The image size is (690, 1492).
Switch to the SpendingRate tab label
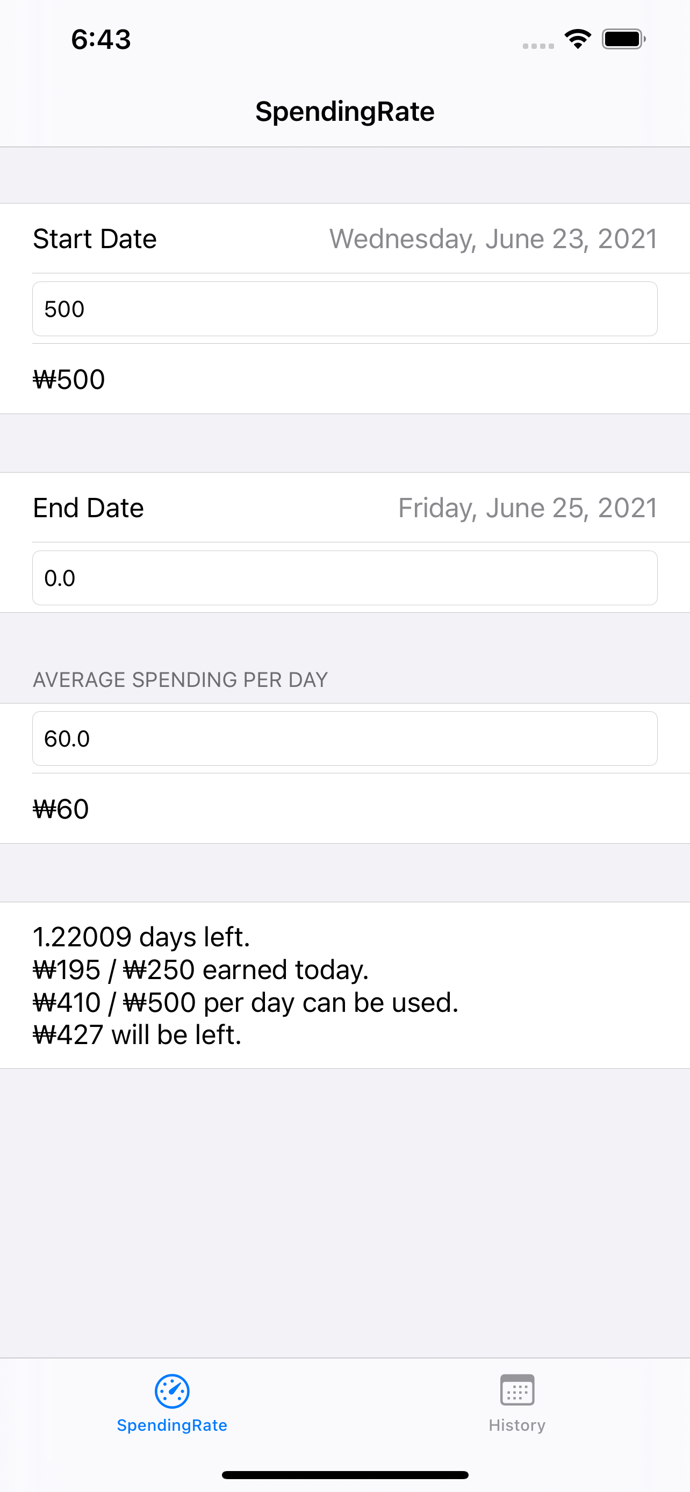[172, 1425]
